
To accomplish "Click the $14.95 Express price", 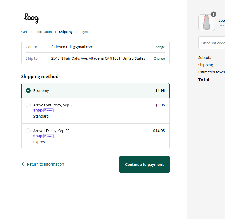I will click(159, 131).
